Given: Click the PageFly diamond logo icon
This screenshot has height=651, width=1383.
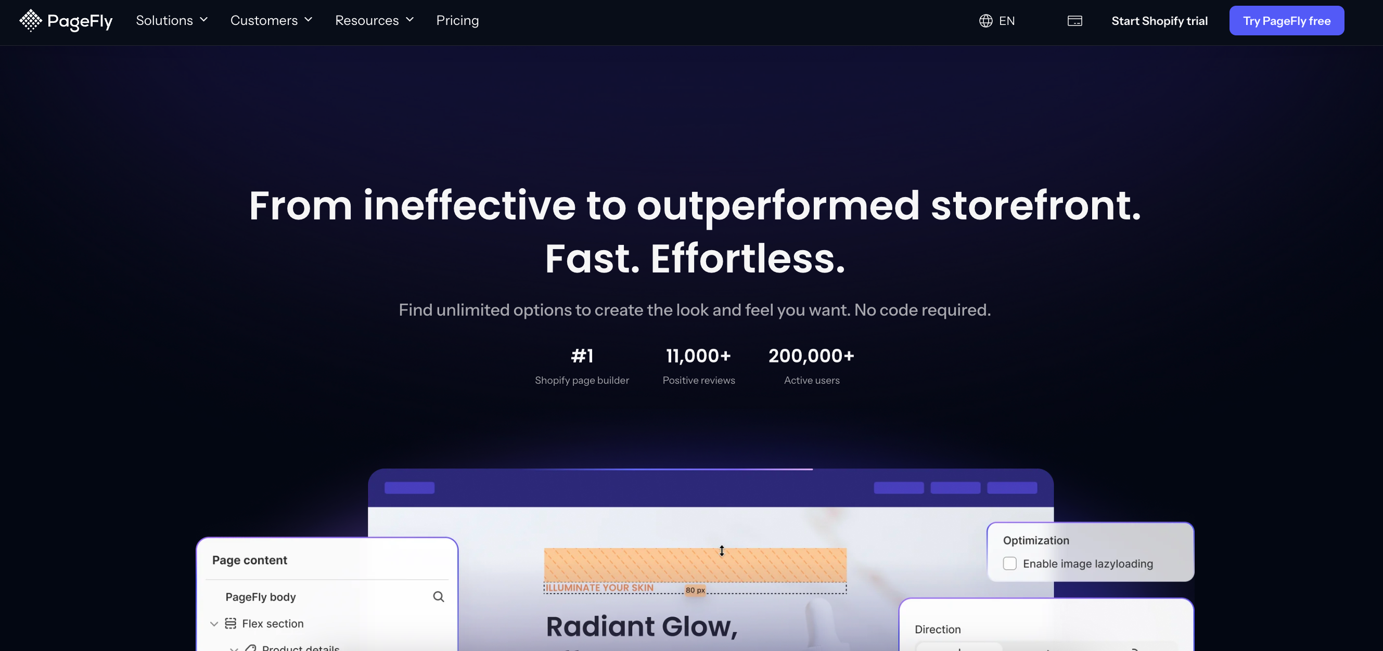Looking at the screenshot, I should [30, 20].
